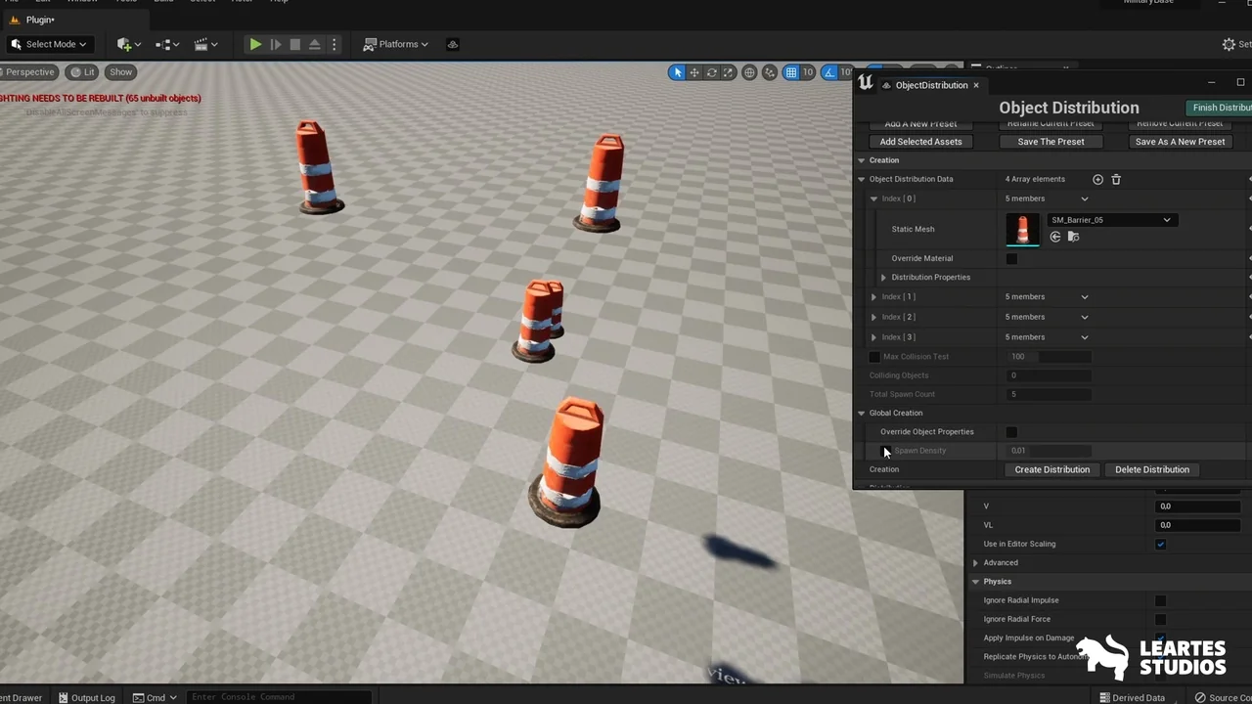
Task: Click Browse to asset in Content Browser icon
Action: [1073, 237]
